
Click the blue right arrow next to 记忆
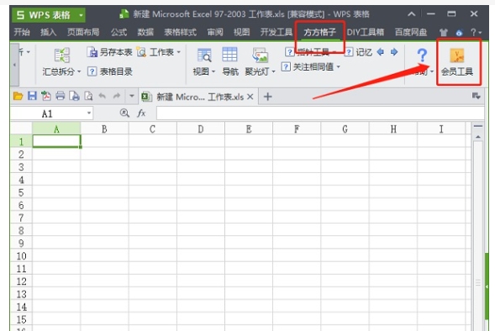(x=394, y=52)
